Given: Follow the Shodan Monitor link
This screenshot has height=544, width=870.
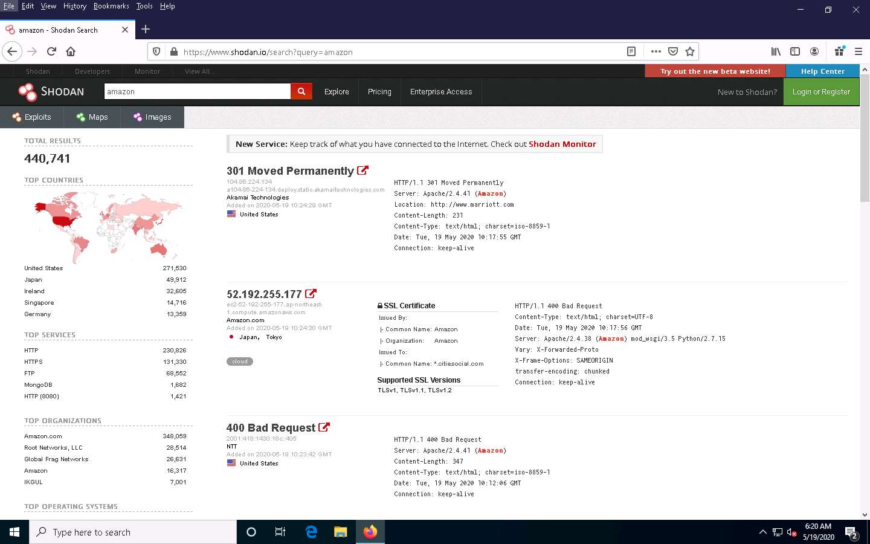Looking at the screenshot, I should tap(562, 144).
